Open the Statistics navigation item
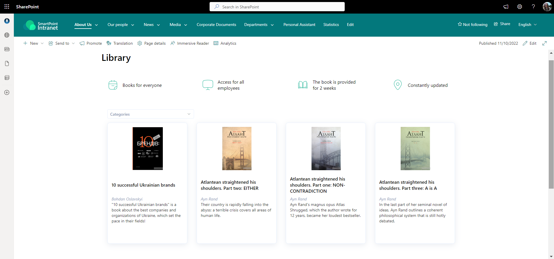The width and height of the screenshot is (554, 259). tap(331, 25)
